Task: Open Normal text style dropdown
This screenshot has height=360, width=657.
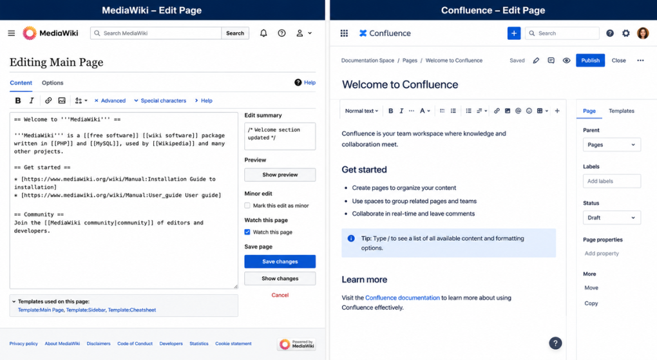Action: [x=361, y=111]
